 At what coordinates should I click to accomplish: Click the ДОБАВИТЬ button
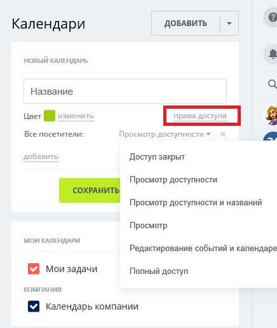pos(186,24)
